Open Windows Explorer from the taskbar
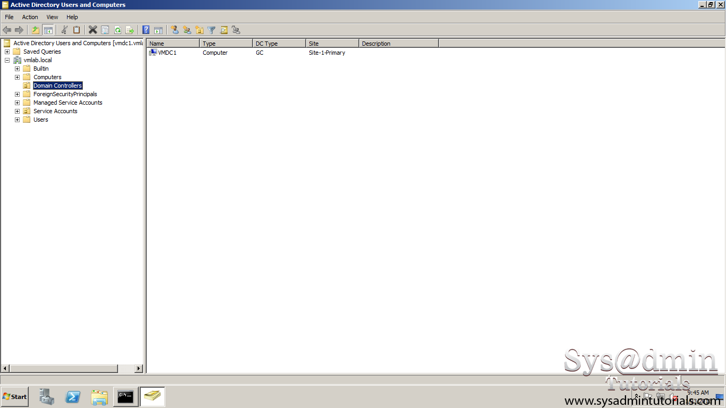This screenshot has width=726, height=408. click(x=99, y=396)
